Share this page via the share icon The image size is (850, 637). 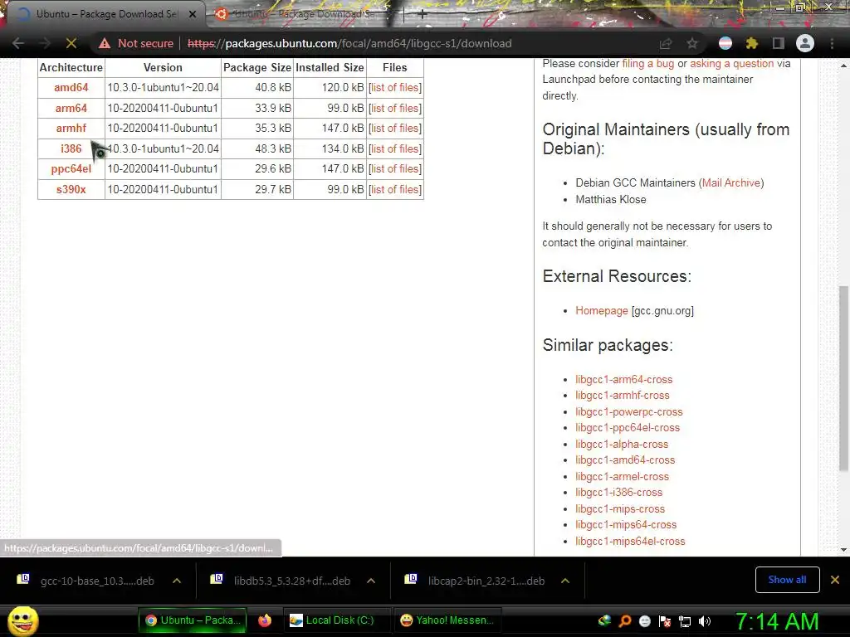click(665, 43)
